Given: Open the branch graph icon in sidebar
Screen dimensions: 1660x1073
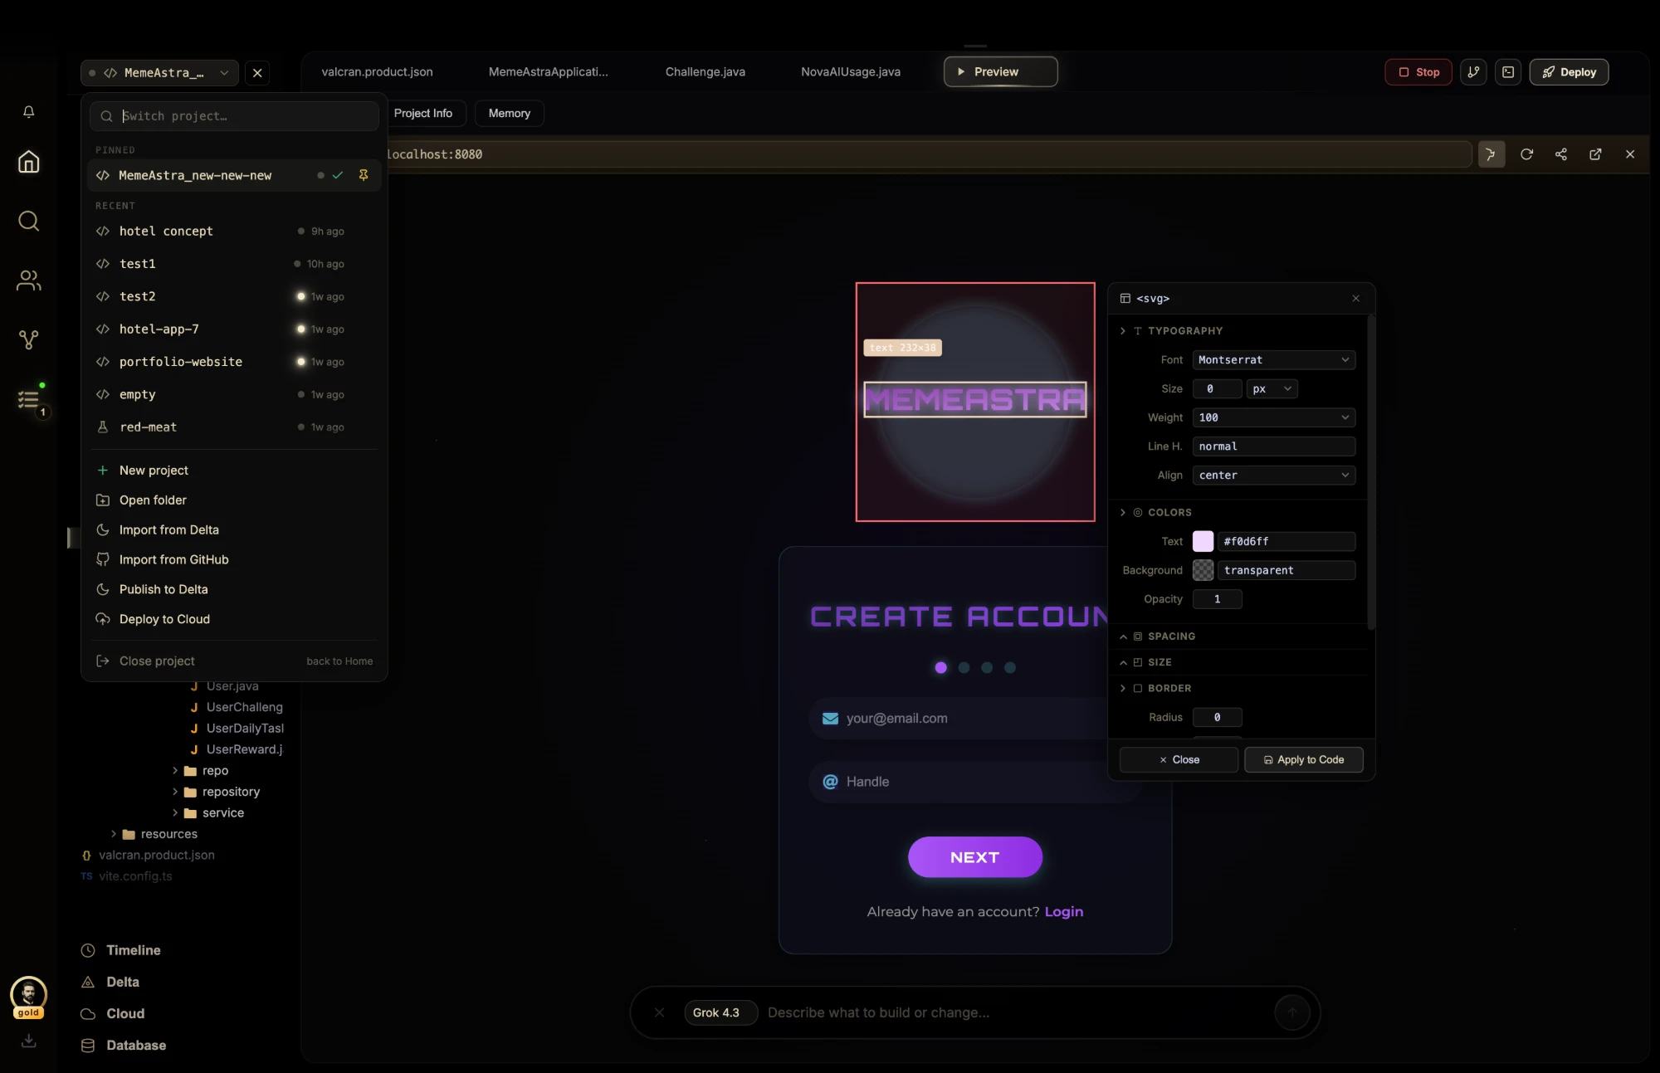Looking at the screenshot, I should tap(29, 339).
